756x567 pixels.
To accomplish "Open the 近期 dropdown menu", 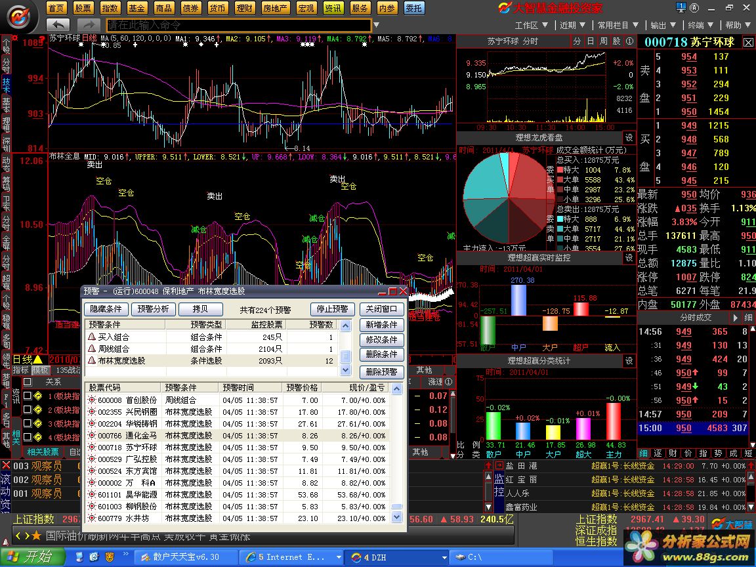I will pos(573,25).
